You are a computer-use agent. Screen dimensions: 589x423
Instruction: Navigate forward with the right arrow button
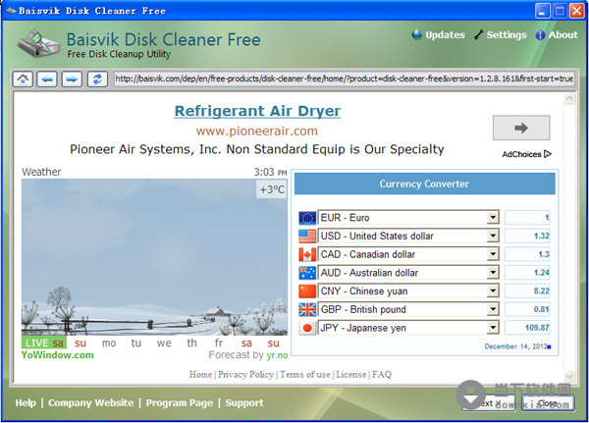tap(72, 79)
